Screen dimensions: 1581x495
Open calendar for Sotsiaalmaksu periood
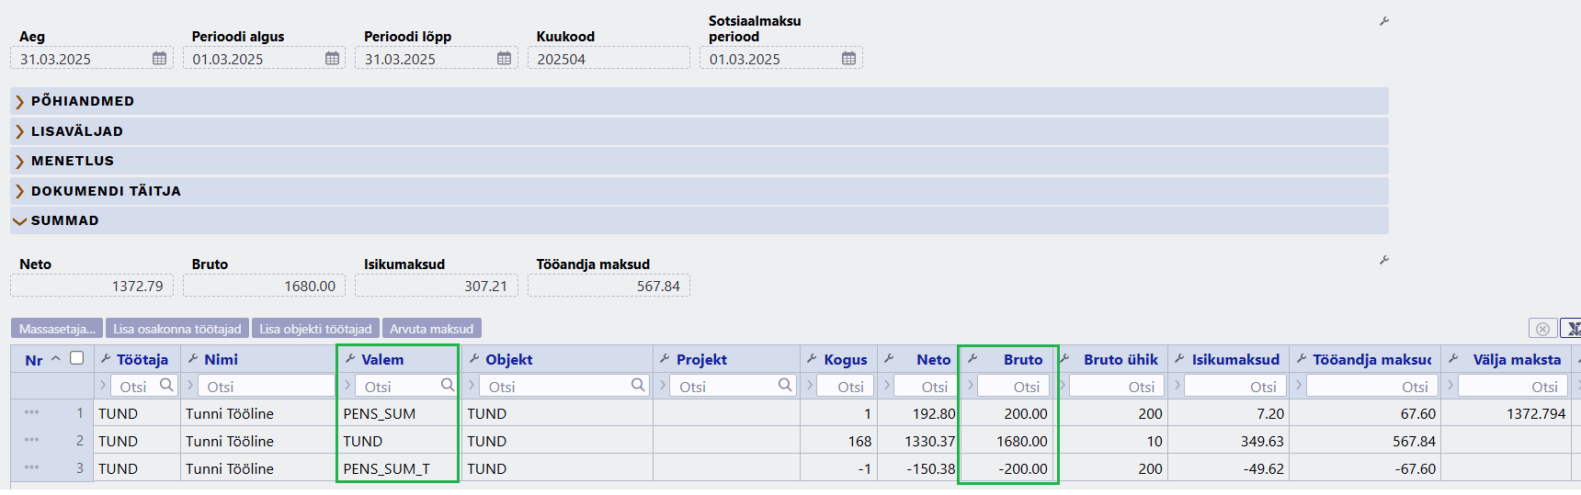[x=848, y=59]
